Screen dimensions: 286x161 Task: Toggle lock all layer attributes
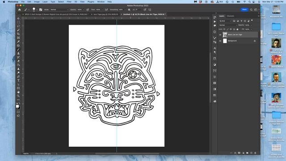237,29
